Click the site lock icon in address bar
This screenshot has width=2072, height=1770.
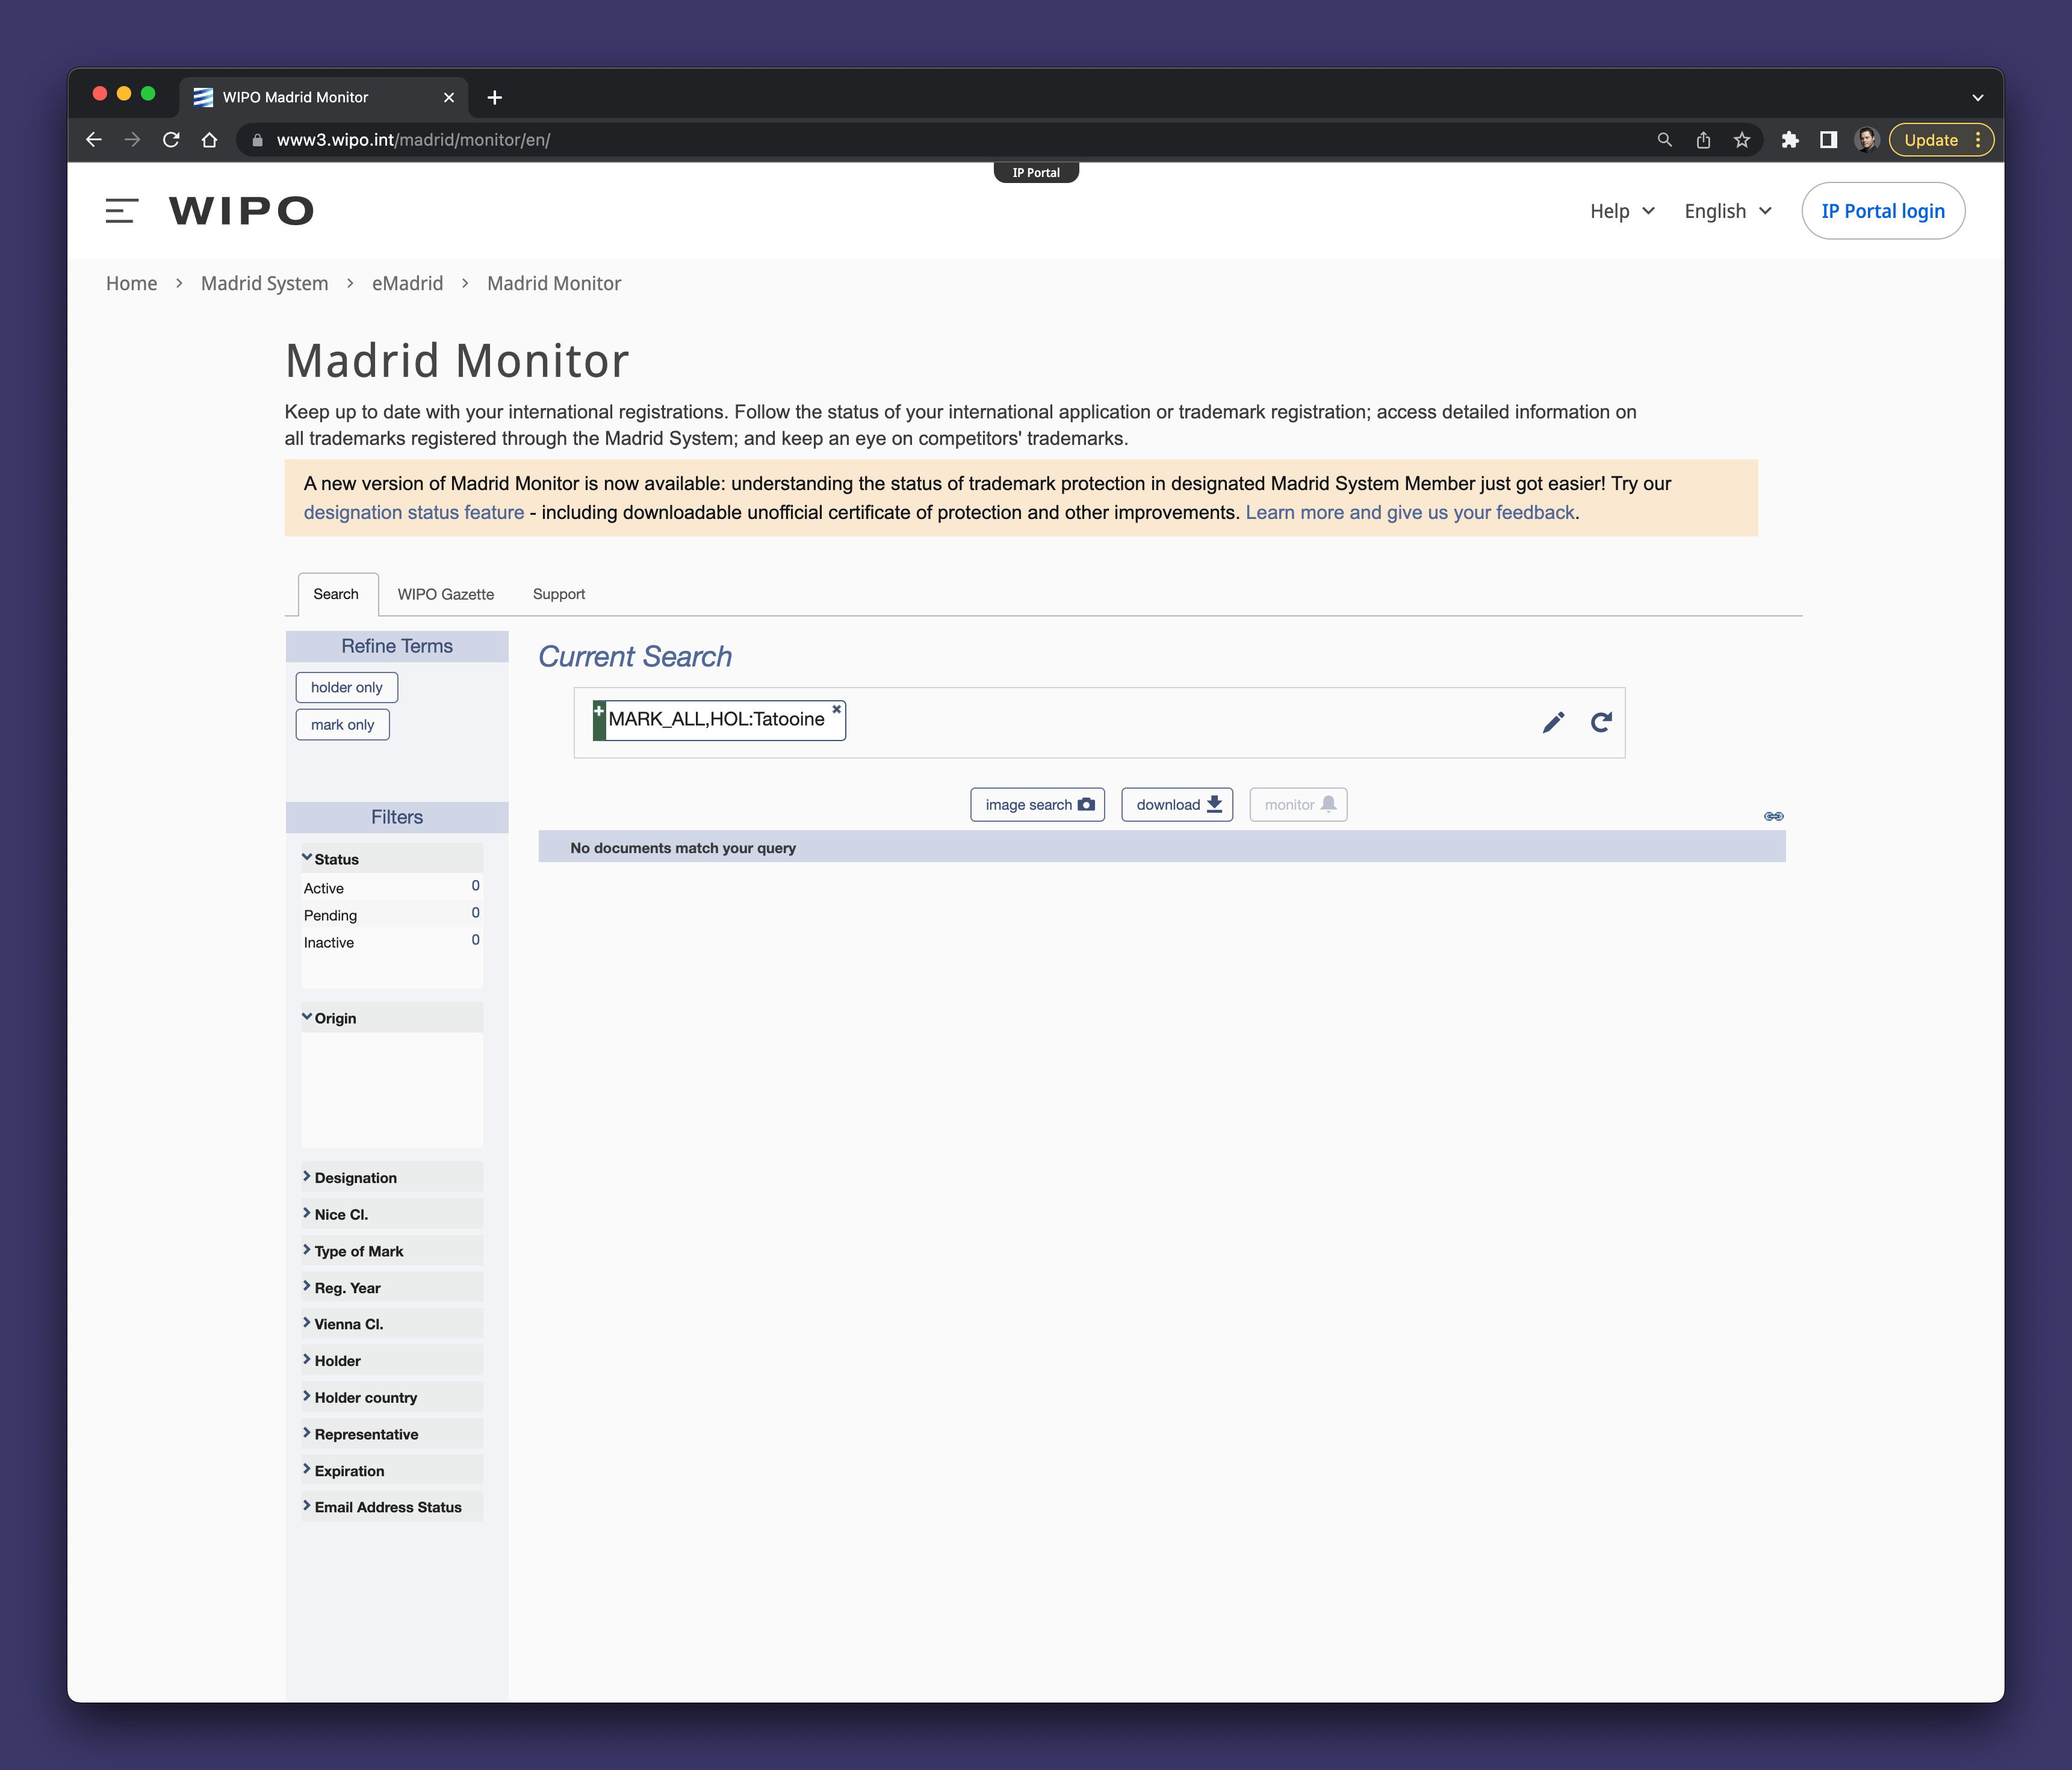tap(257, 140)
